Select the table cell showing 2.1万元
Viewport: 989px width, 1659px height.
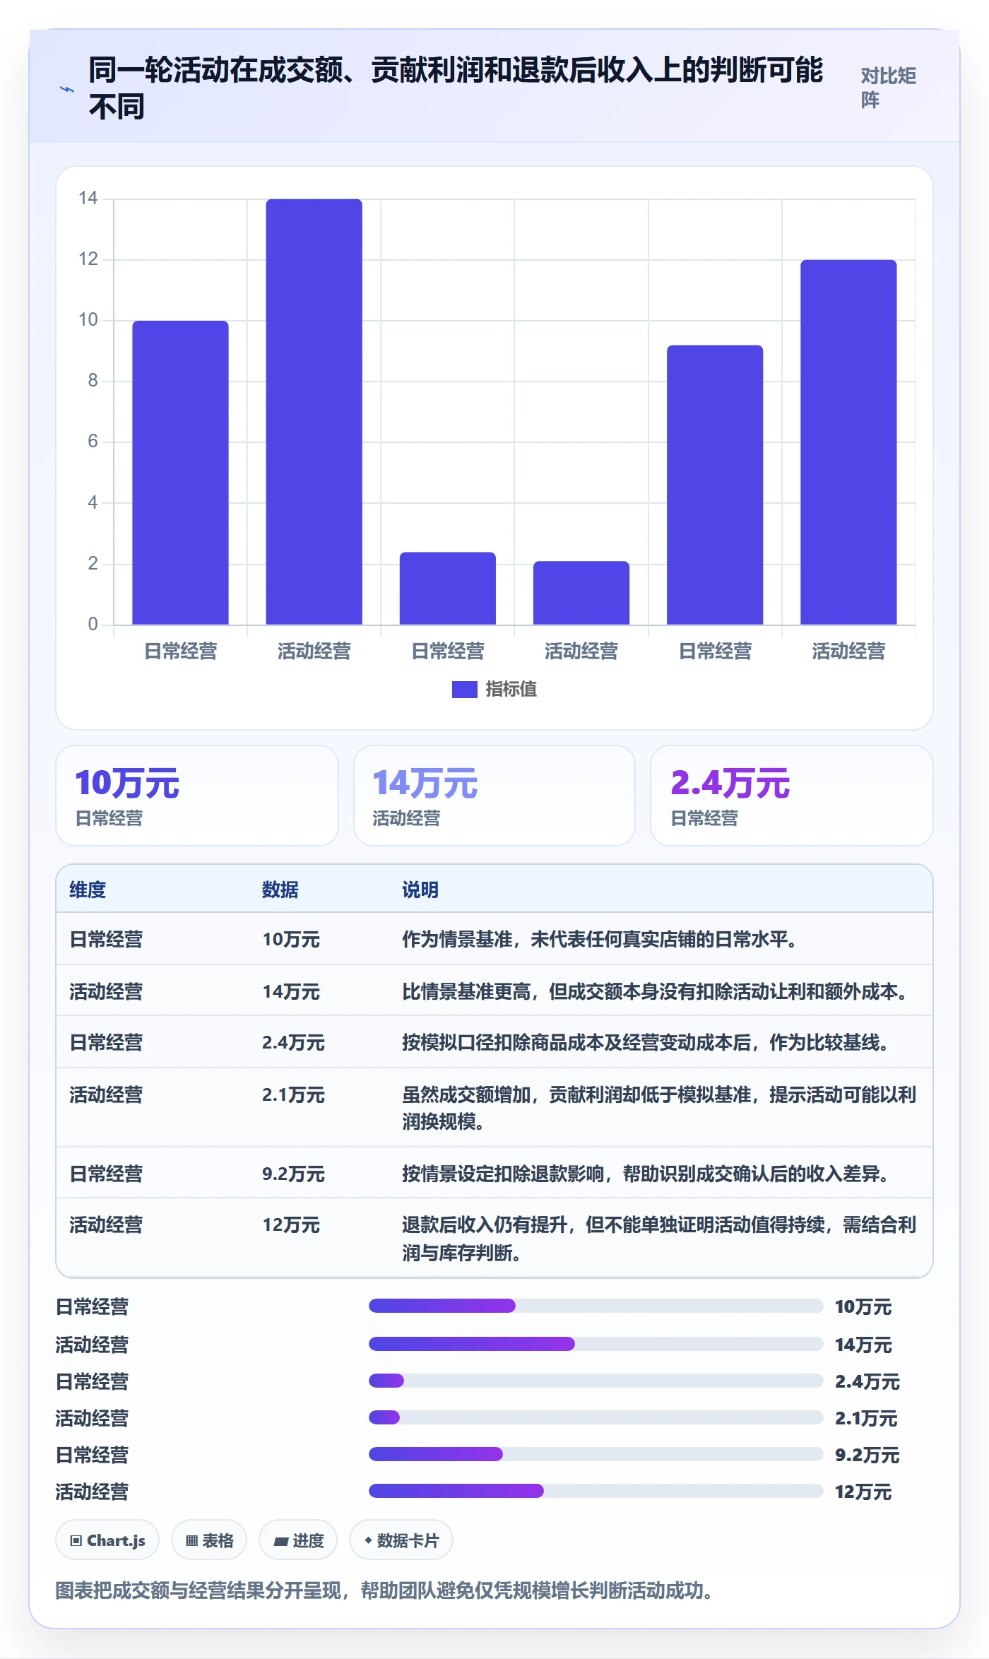click(x=293, y=1094)
